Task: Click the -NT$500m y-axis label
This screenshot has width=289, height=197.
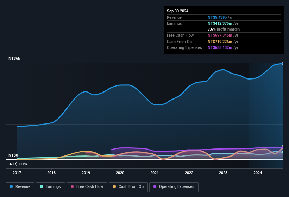Action: click(18, 164)
